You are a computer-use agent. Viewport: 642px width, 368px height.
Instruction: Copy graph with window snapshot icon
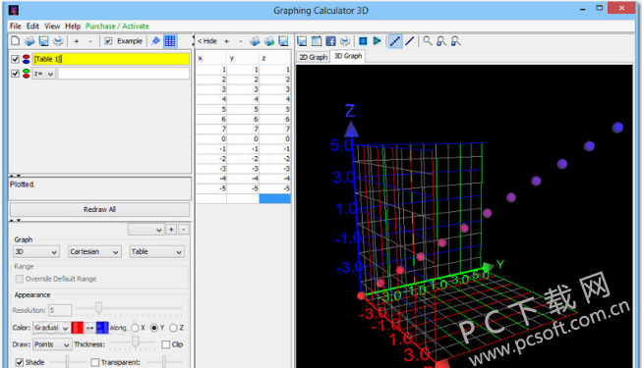point(317,41)
